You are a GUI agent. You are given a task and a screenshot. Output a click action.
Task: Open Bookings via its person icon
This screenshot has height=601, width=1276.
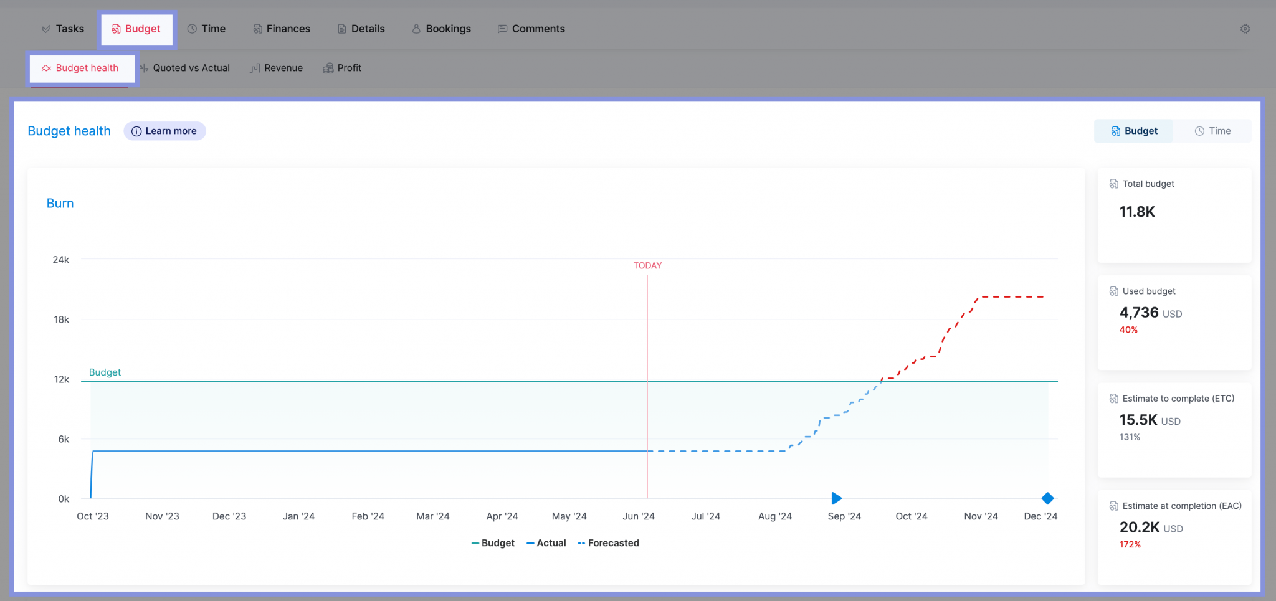click(x=416, y=29)
